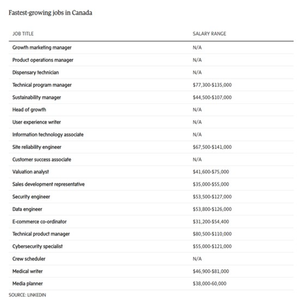Select Technical program manager in the table
Image resolution: width=302 pixels, height=307 pixels.
coord(42,85)
